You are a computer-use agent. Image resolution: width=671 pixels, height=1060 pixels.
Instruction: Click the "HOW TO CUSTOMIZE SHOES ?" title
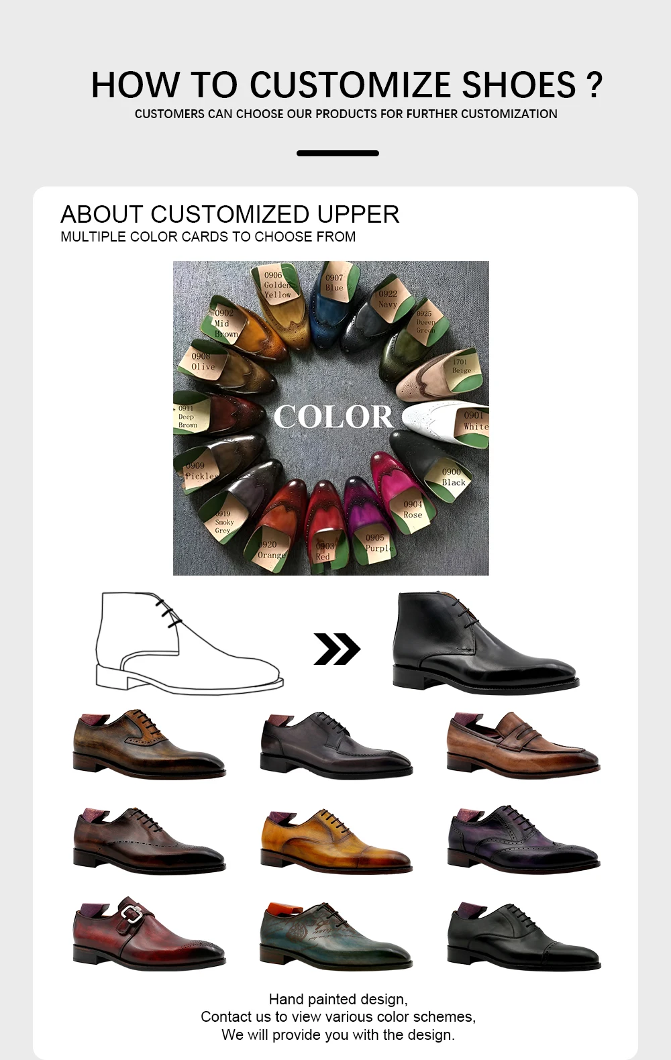click(346, 85)
